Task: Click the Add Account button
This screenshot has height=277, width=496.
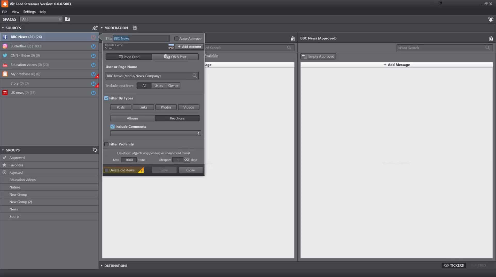Action: click(189, 46)
